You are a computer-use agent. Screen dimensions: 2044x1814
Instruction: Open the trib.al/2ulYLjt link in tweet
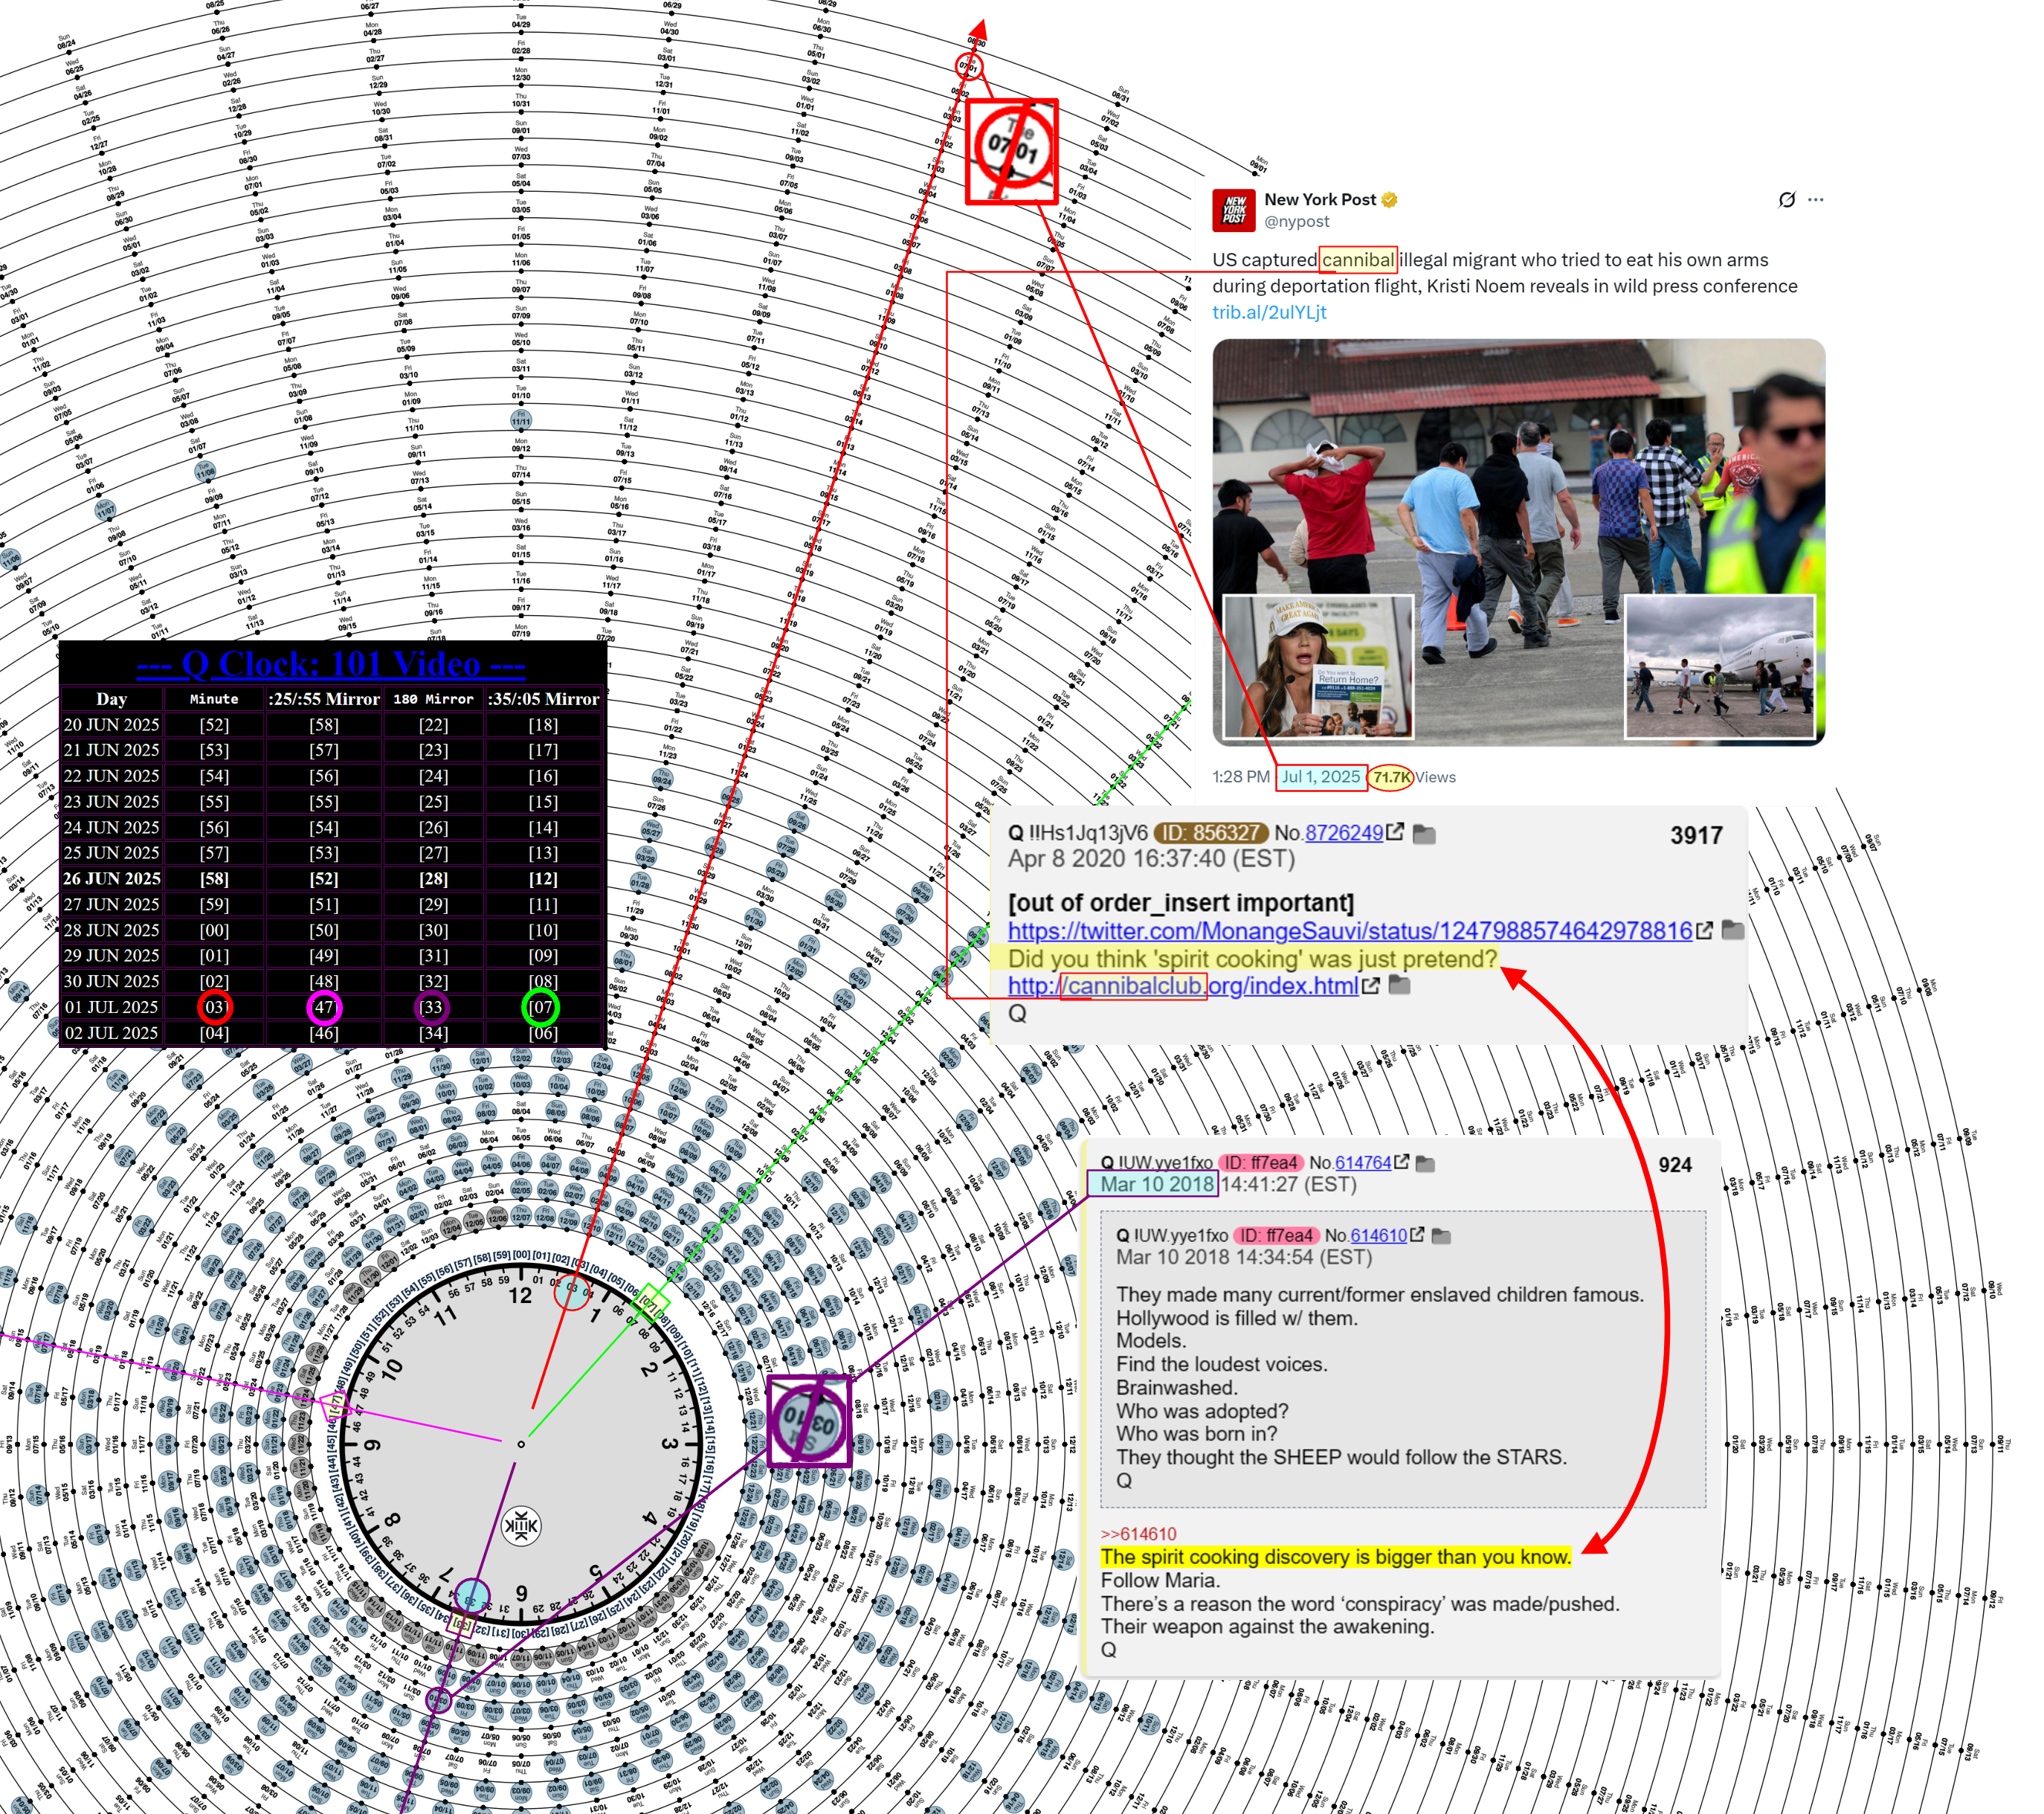pos(1269,312)
